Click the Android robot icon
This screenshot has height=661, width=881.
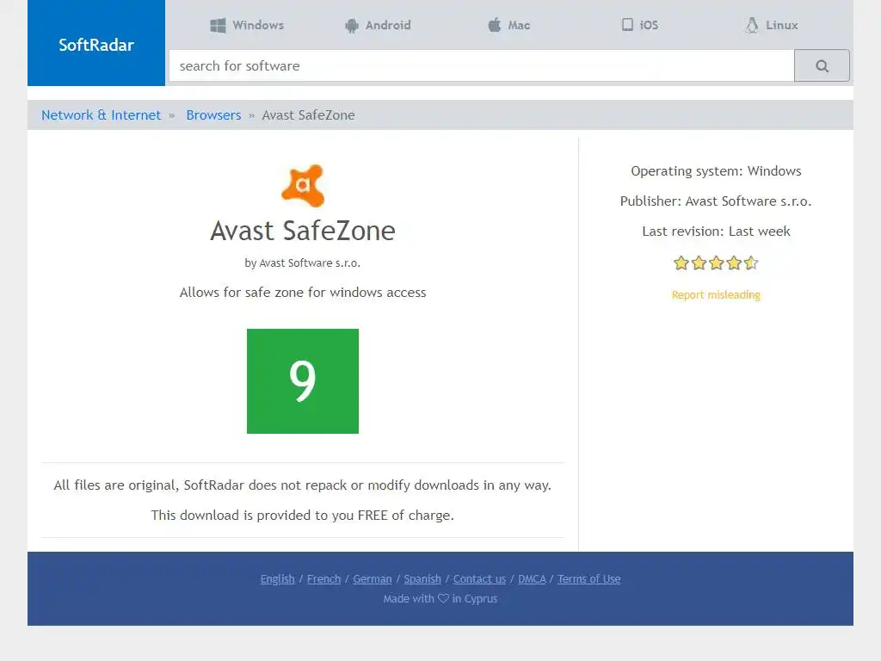pos(352,25)
